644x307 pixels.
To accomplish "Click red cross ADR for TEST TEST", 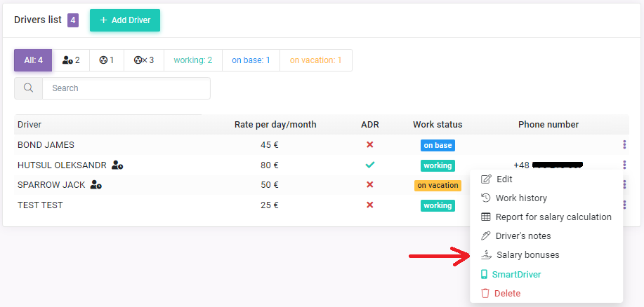I will (369, 205).
